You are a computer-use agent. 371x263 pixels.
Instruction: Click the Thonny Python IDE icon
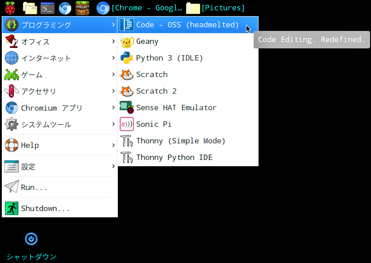pyautogui.click(x=127, y=157)
